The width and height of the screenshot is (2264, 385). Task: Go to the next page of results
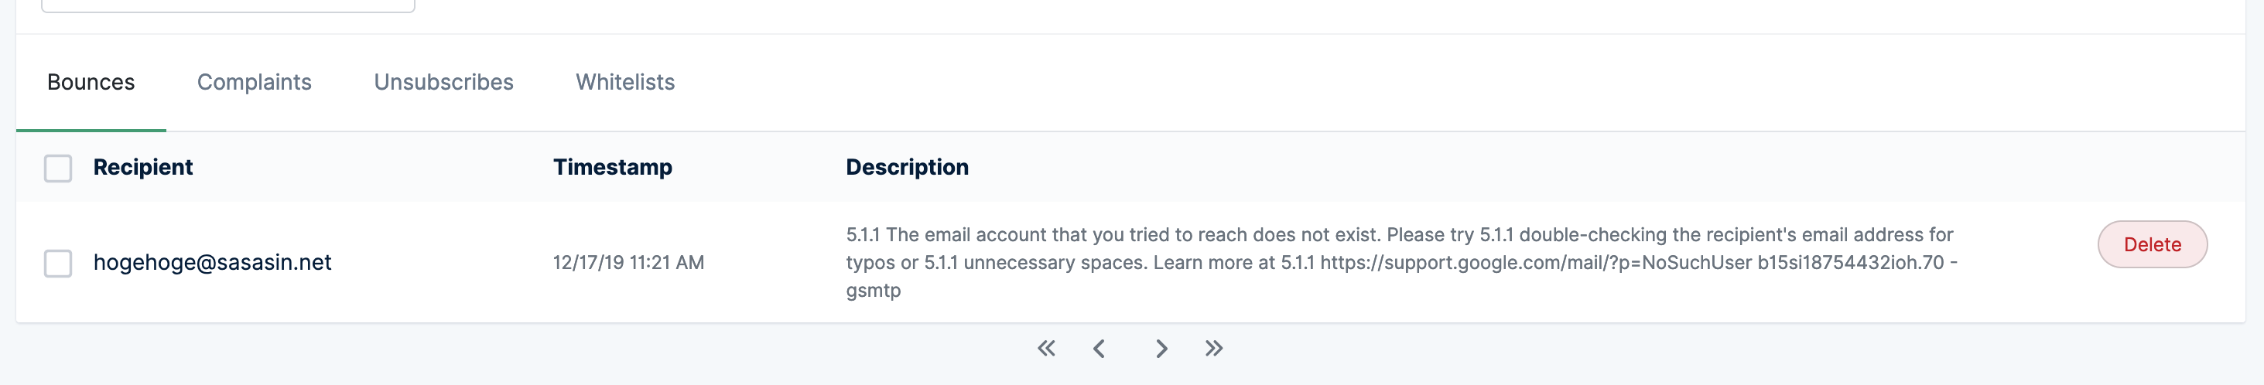[1161, 349]
